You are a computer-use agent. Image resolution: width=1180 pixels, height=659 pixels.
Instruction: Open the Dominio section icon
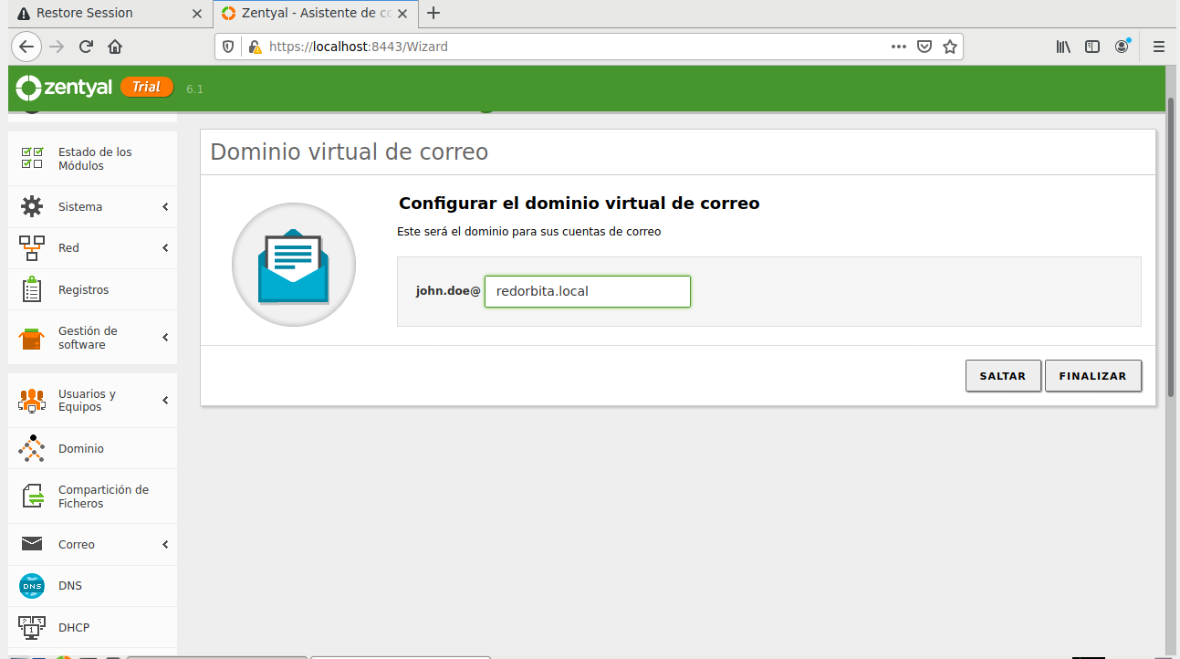[32, 448]
